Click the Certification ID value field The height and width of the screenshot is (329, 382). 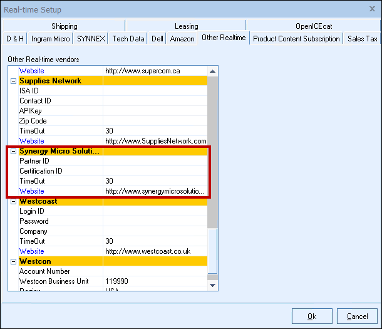click(x=155, y=171)
